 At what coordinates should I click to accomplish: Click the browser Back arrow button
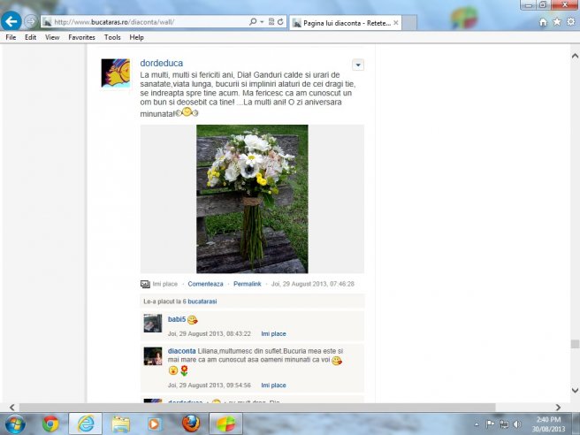tap(11, 20)
